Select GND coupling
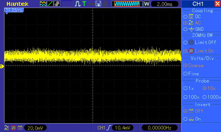 [194, 29]
